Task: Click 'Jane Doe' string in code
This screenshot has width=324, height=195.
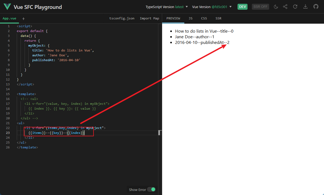Action: 57,55
